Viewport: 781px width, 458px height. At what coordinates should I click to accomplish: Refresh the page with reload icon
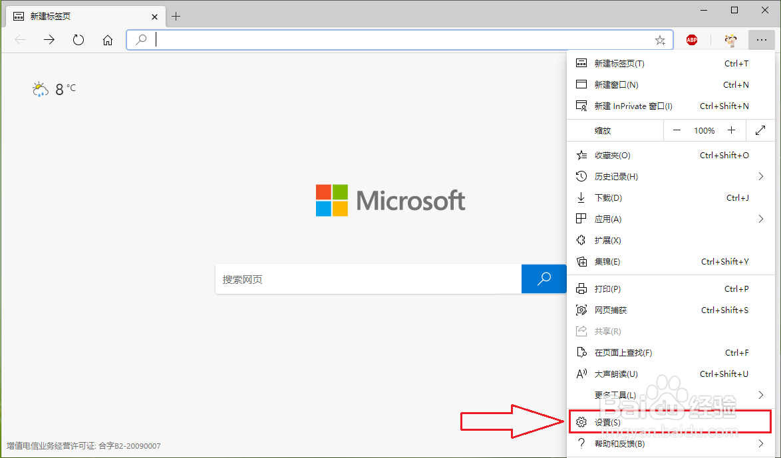click(x=78, y=40)
